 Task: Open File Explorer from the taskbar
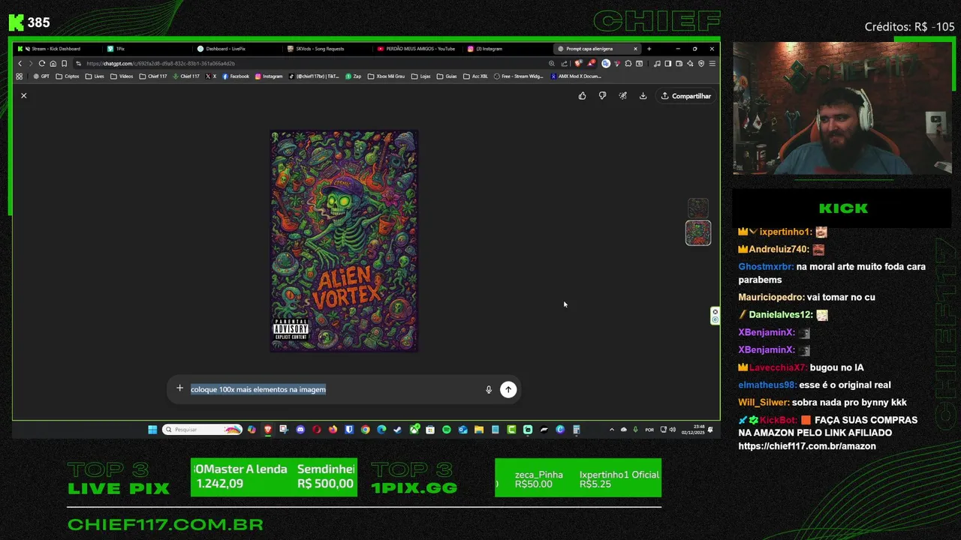click(x=479, y=430)
